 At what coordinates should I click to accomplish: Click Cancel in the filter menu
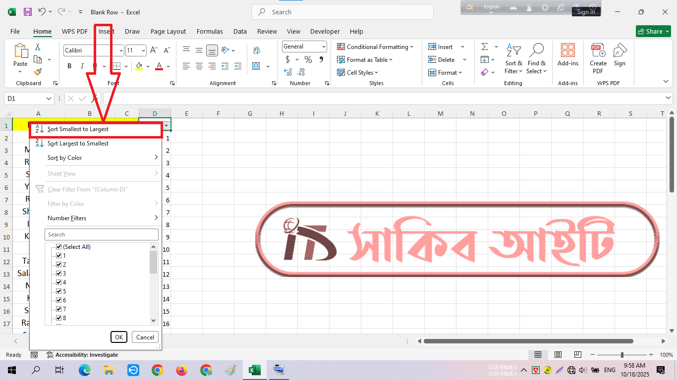point(145,337)
